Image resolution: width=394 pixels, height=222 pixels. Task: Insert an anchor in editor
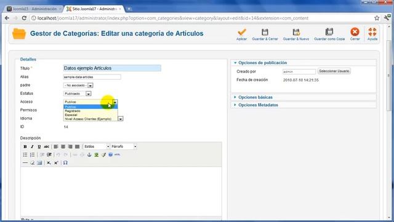coord(89,155)
